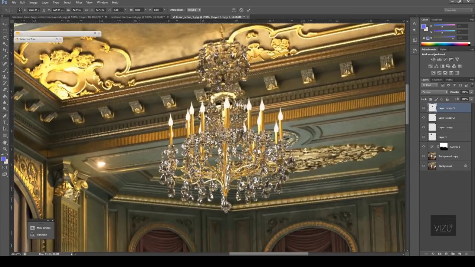Open the layer filter Kind dropdown
The image size is (475, 267).
429,85
